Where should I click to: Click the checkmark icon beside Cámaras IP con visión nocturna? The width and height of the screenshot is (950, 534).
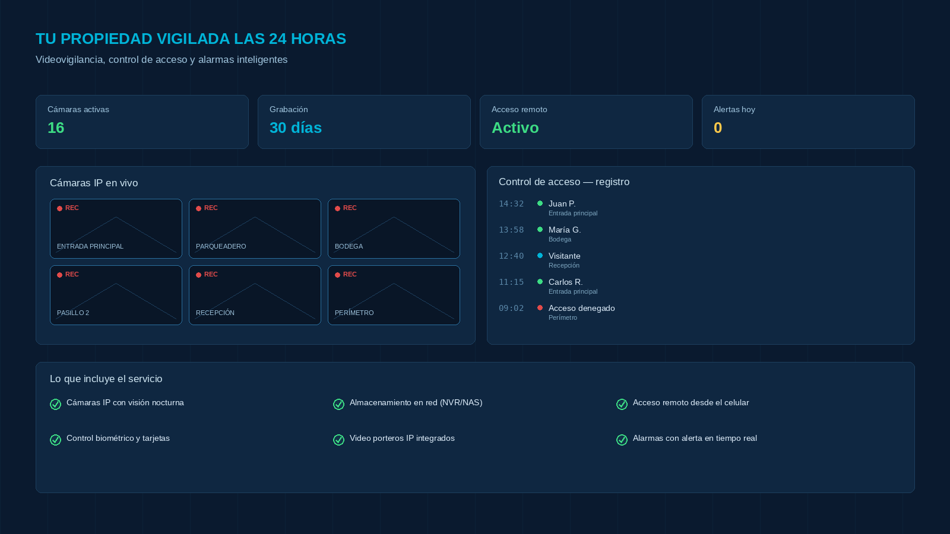tap(55, 405)
